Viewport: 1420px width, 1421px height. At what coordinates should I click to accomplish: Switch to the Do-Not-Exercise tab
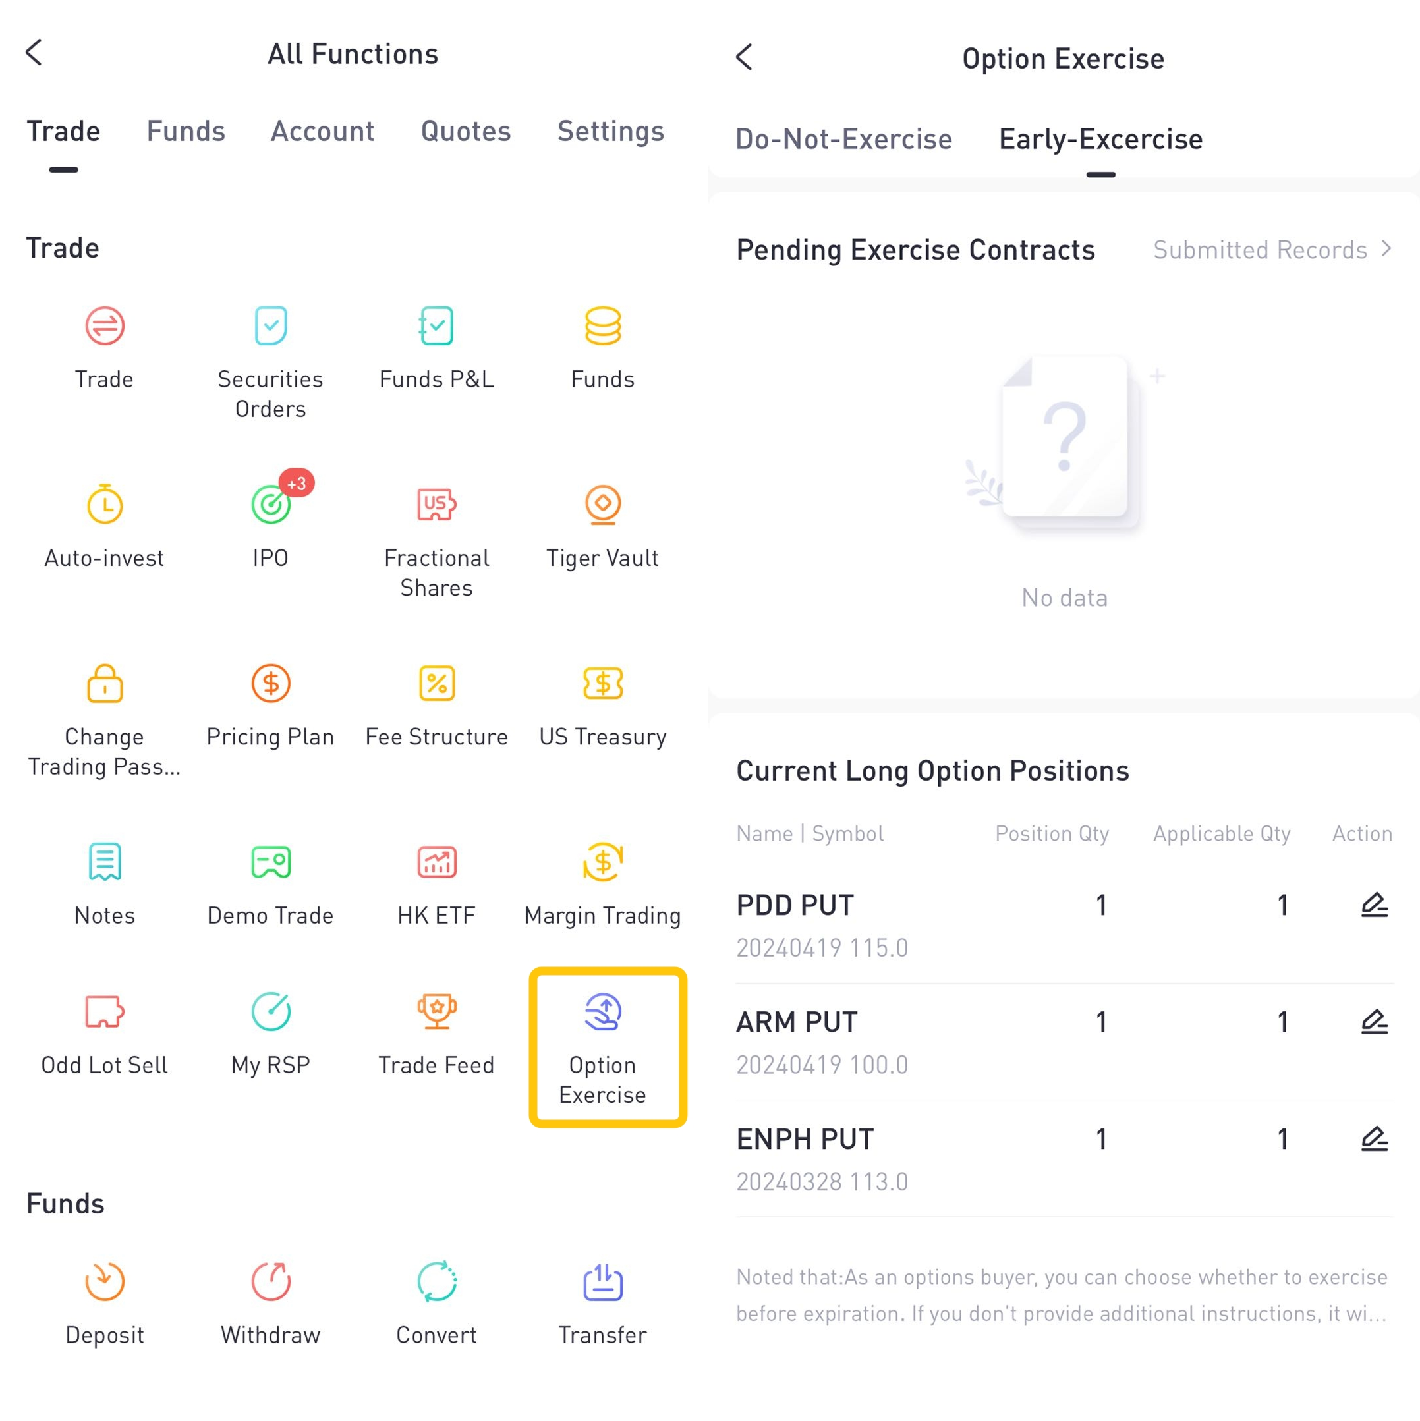click(843, 139)
